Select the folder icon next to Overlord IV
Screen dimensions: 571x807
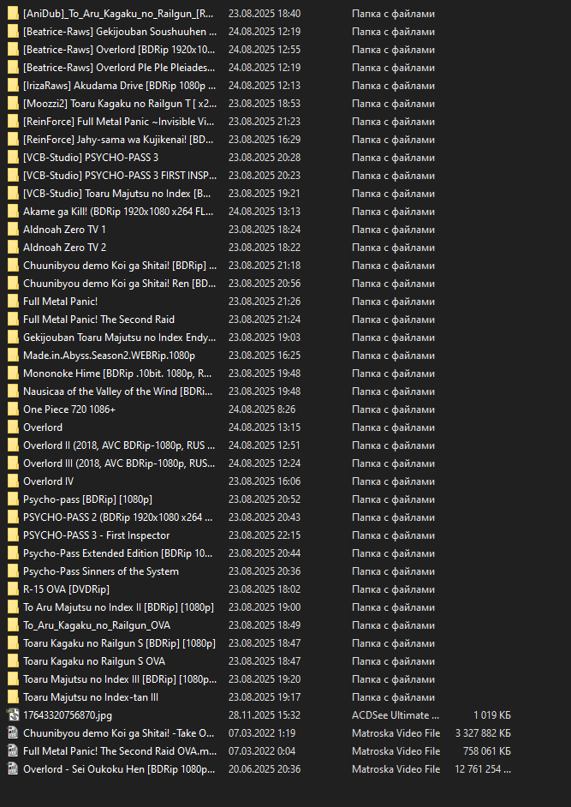[13, 481]
